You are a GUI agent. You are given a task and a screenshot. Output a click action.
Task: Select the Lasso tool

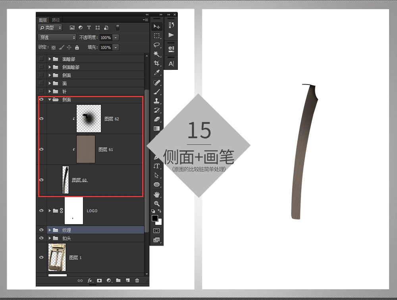(x=157, y=45)
